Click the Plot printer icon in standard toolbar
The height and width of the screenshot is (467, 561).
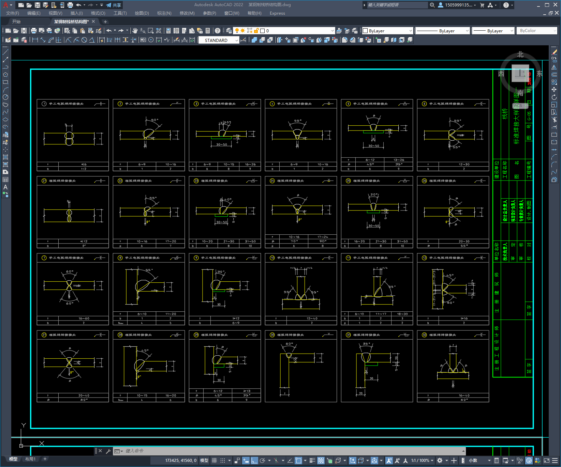[x=33, y=31]
